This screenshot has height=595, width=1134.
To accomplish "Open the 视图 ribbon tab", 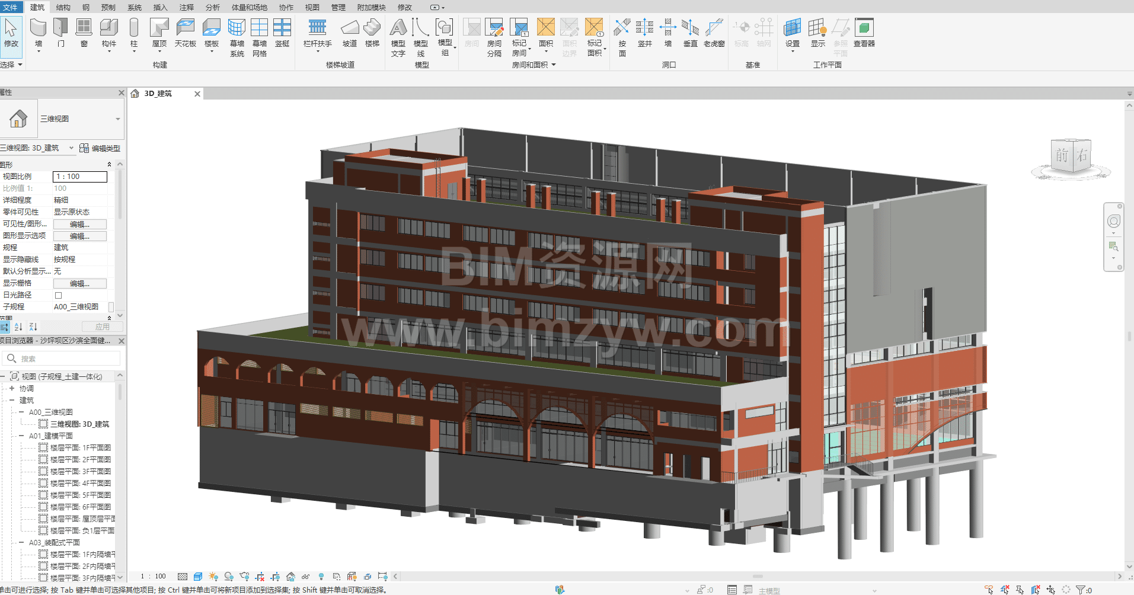I will [312, 7].
